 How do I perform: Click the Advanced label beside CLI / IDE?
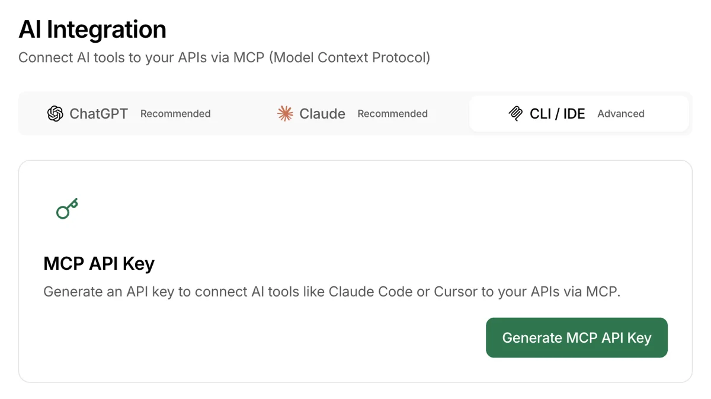pyautogui.click(x=621, y=113)
